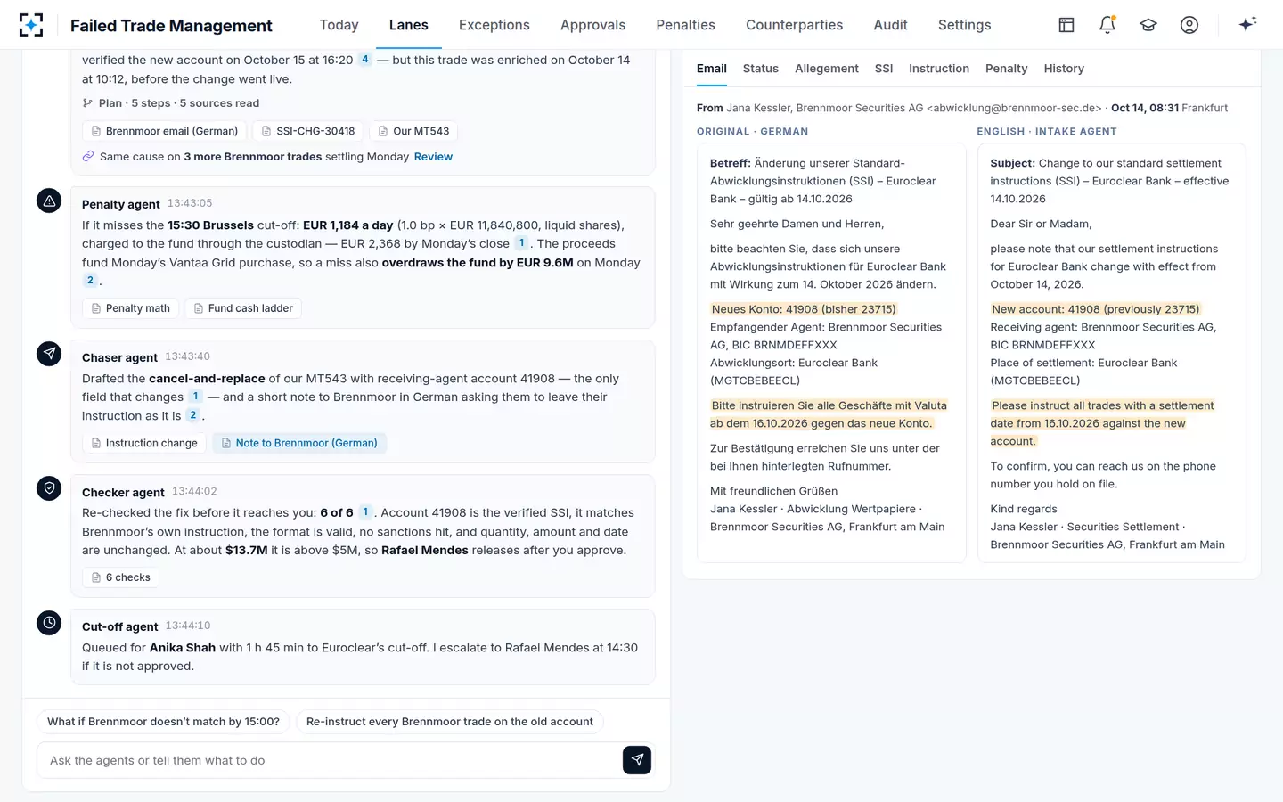Send the message with the arrow button
The image size is (1283, 802).
pyautogui.click(x=637, y=760)
